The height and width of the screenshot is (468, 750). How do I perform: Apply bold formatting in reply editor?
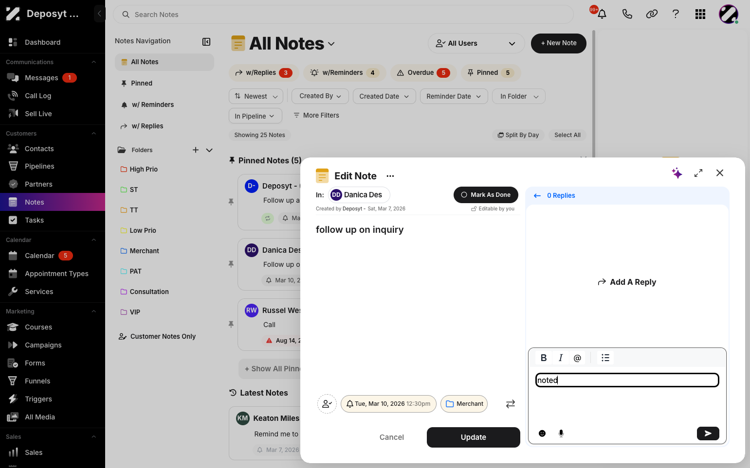tap(544, 358)
